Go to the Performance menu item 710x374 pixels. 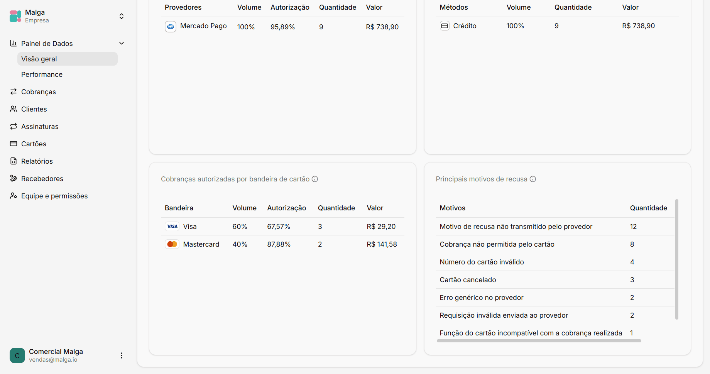(x=42, y=74)
